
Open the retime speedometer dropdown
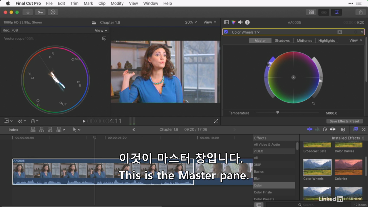[x=34, y=121]
